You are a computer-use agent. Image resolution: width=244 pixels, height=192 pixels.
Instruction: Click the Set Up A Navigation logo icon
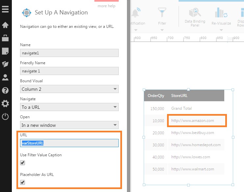[x=27, y=13]
